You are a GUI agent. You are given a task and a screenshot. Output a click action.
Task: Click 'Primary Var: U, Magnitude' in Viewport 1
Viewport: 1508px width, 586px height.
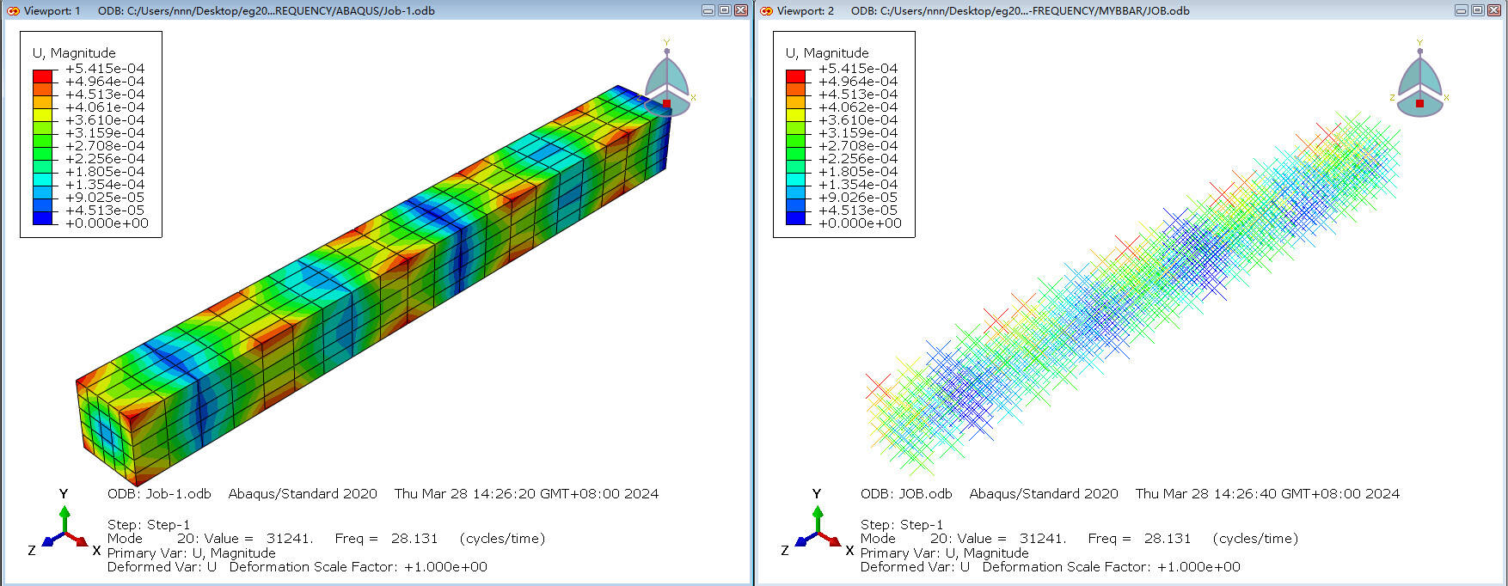pyautogui.click(x=192, y=553)
